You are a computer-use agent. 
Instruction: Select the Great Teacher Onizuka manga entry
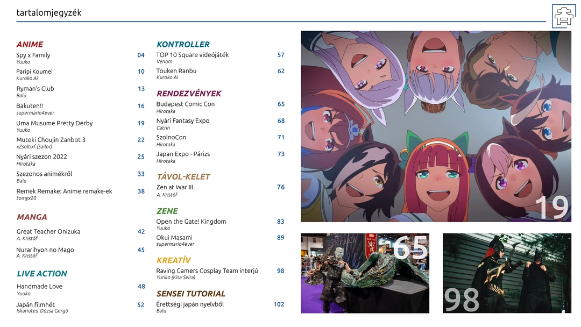[48, 232]
